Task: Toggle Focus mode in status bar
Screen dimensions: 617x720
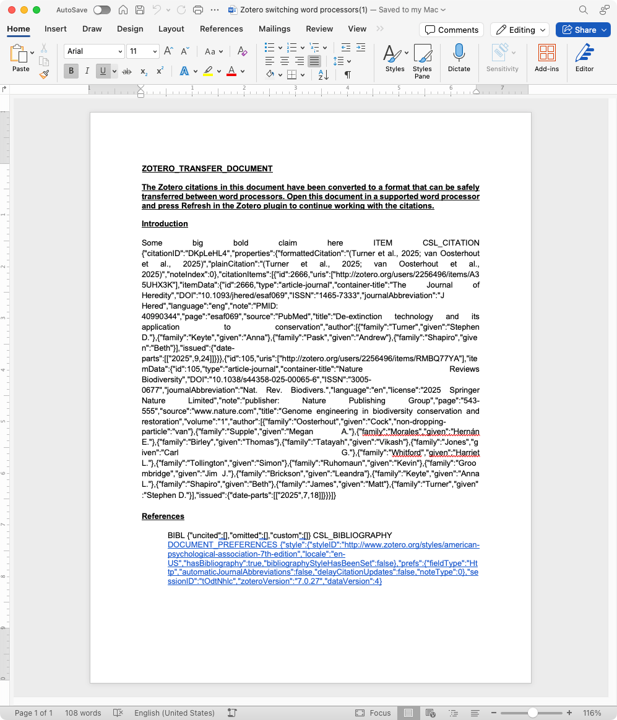Action: [373, 713]
